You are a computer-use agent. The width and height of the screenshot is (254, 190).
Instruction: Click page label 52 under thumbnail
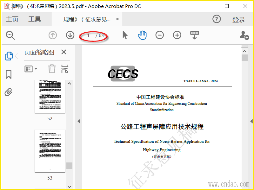coord(50,119)
